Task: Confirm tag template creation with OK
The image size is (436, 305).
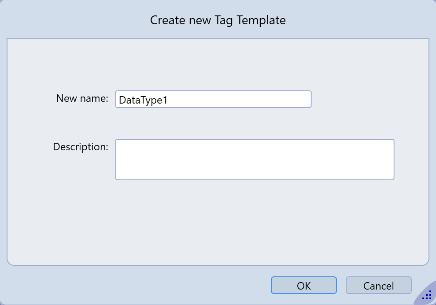Action: coord(303,285)
